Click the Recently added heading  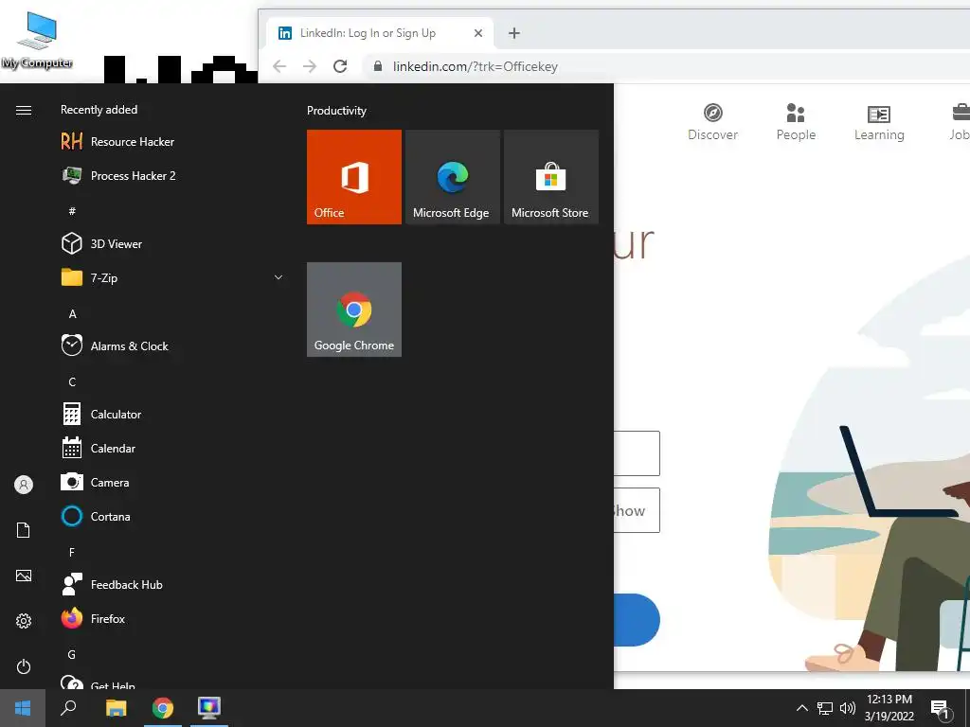(99, 110)
